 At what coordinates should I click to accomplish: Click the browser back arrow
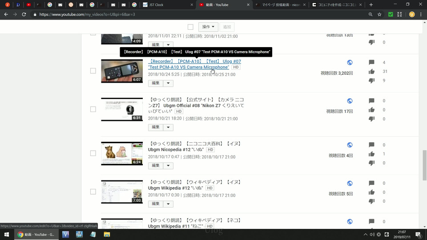[6, 14]
